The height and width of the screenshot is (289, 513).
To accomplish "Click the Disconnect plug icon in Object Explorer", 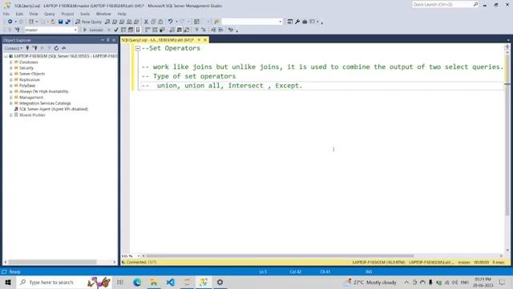I will tap(34, 48).
